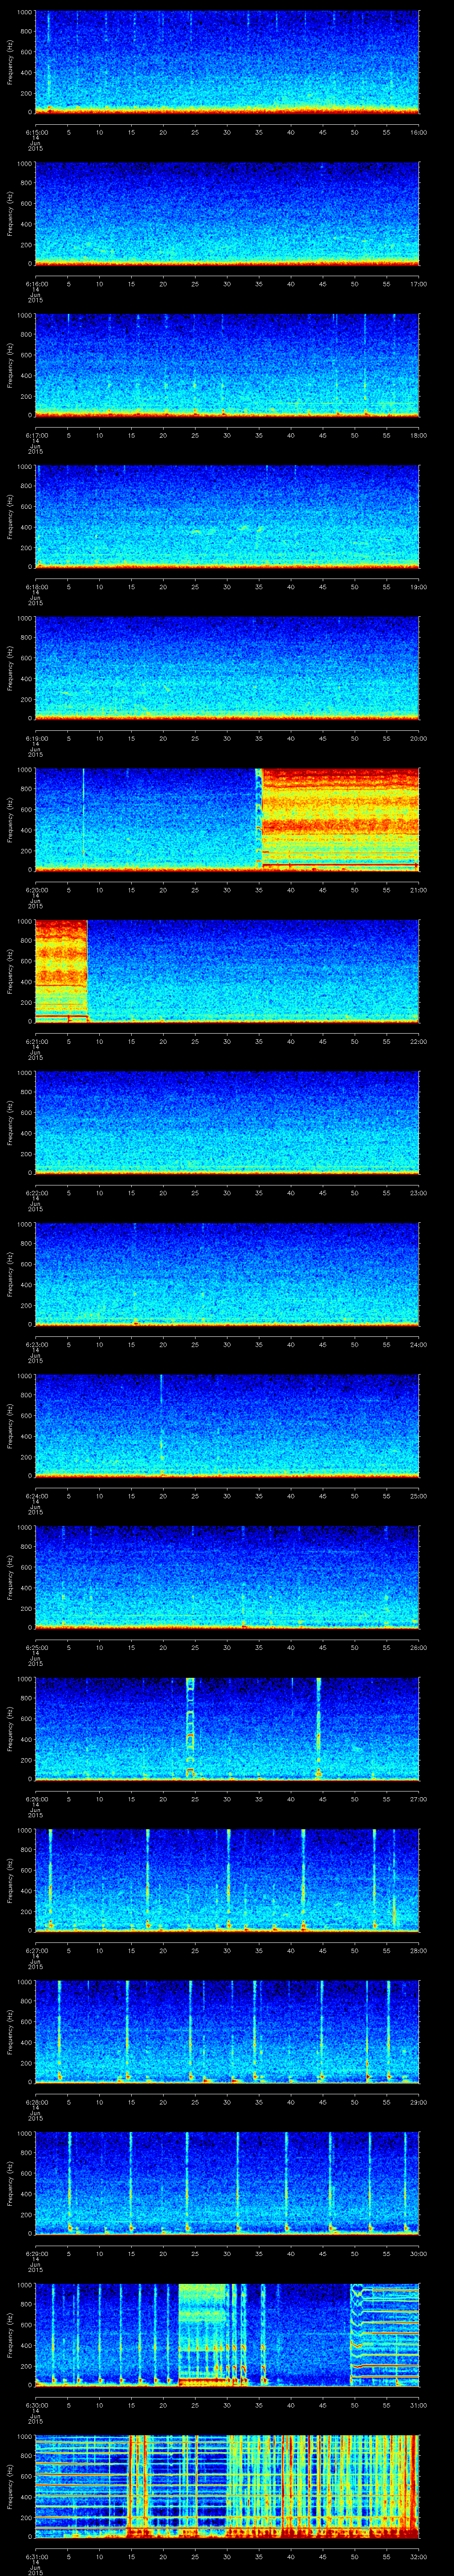This screenshot has width=454, height=2576.
Task: Click the 28:00 end time label
Action: click(419, 1950)
